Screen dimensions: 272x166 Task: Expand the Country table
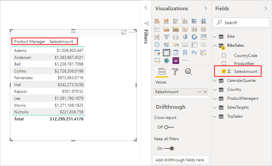(x=215, y=90)
